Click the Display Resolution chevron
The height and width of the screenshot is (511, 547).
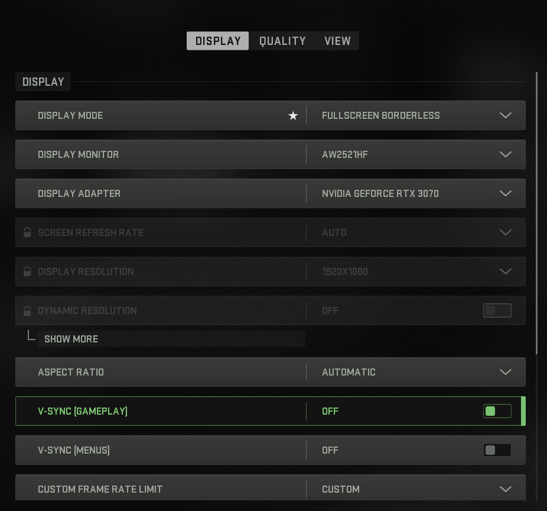[x=506, y=271]
